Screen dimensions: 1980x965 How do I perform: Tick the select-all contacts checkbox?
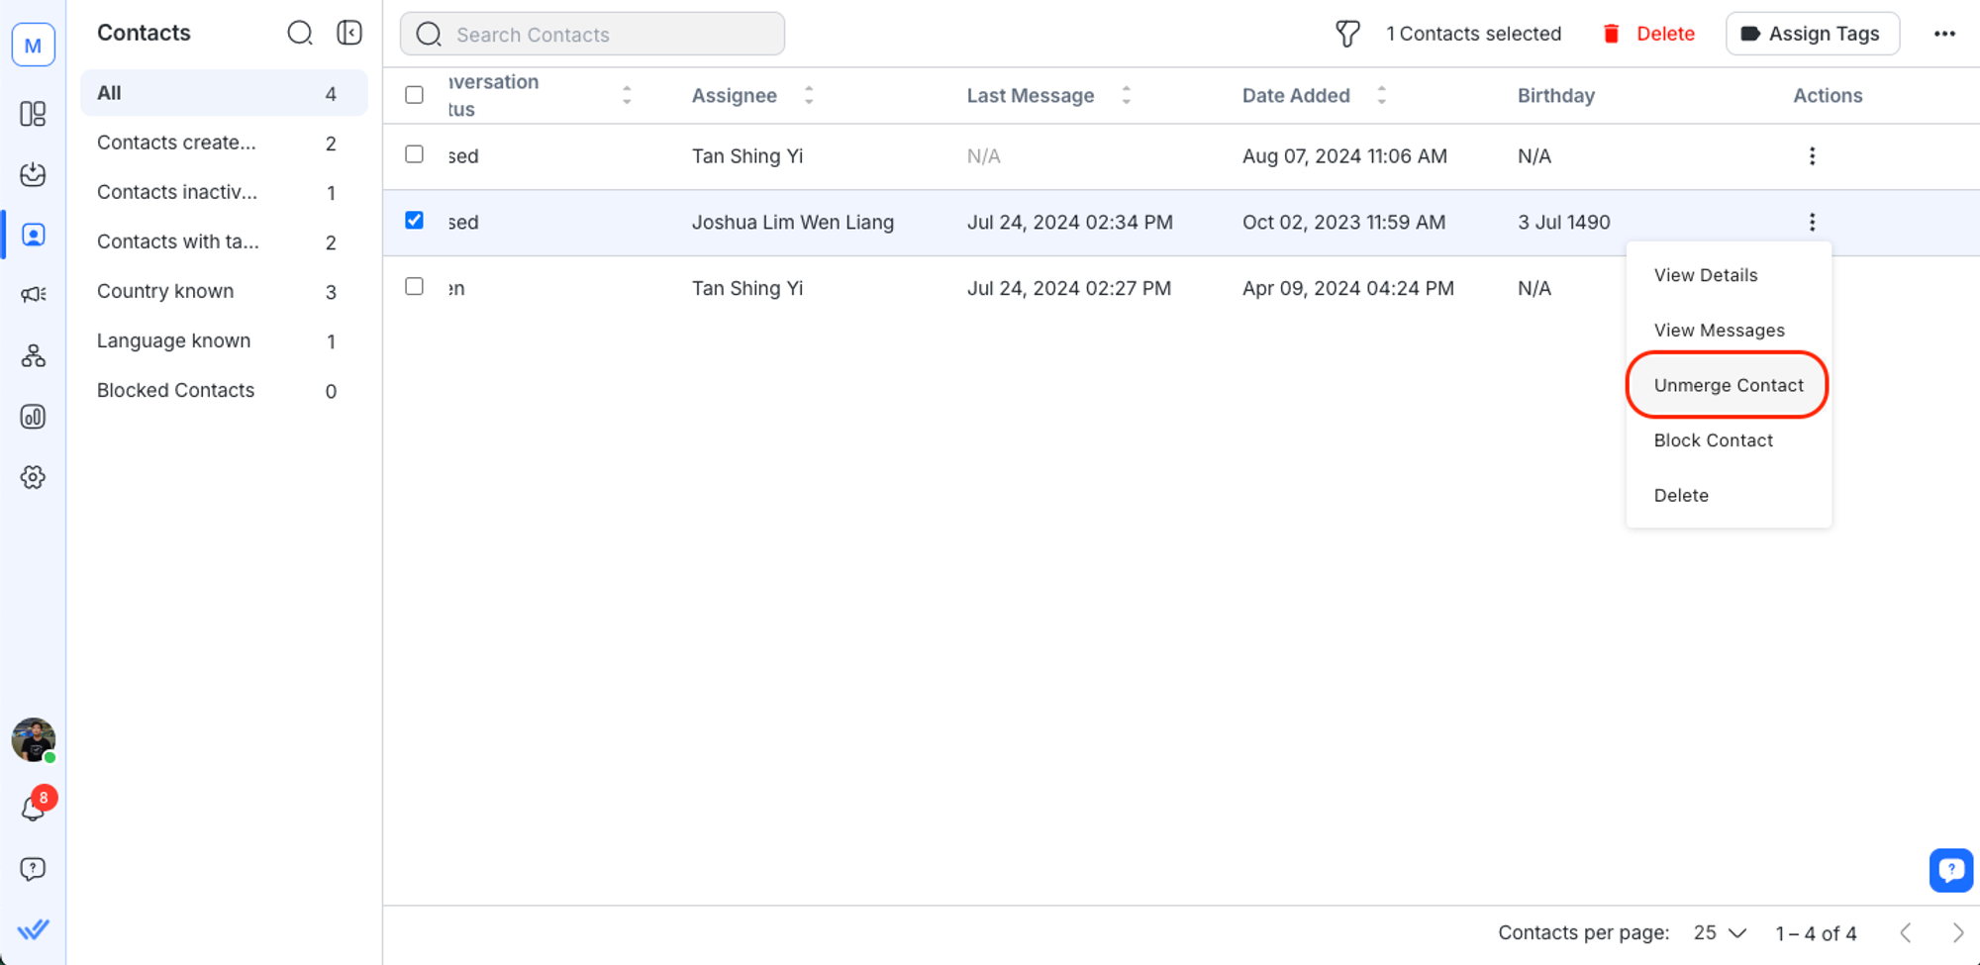click(415, 95)
